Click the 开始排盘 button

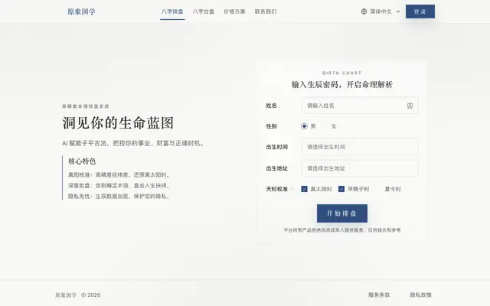(x=342, y=213)
